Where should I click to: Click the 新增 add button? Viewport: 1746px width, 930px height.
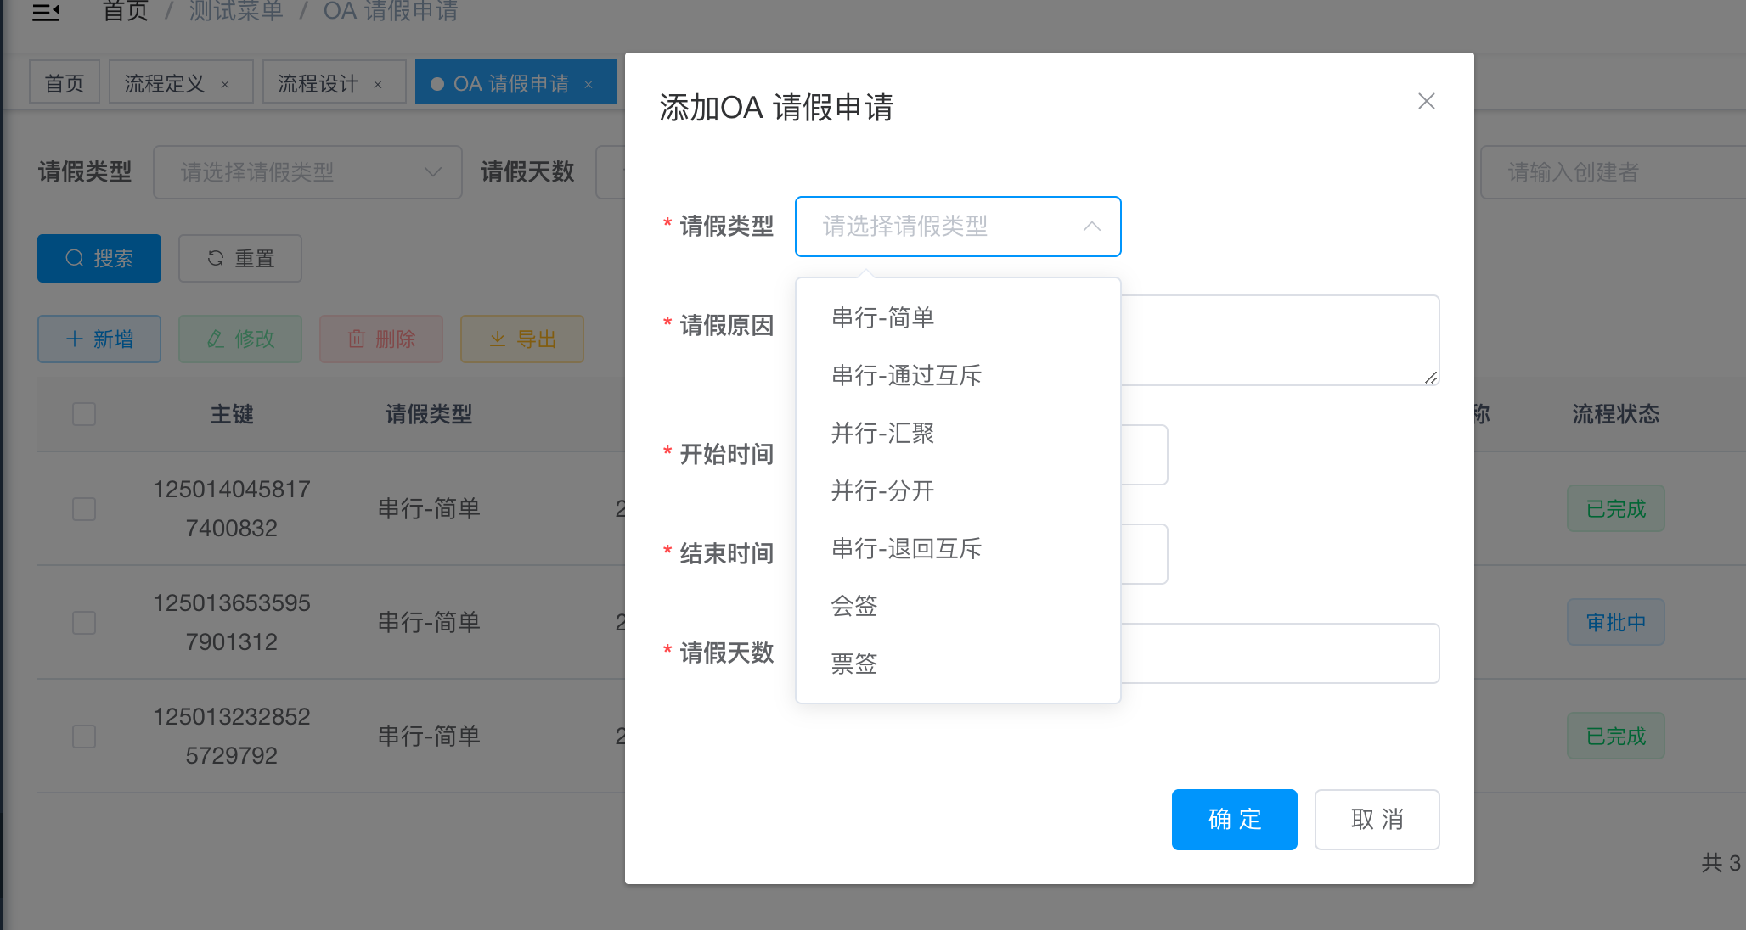99,339
